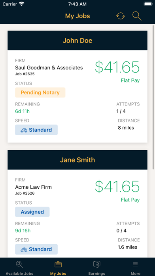Viewport: 155px width, 276px height.
Task: Select the Pending Notary status badge
Action: [x=40, y=92]
